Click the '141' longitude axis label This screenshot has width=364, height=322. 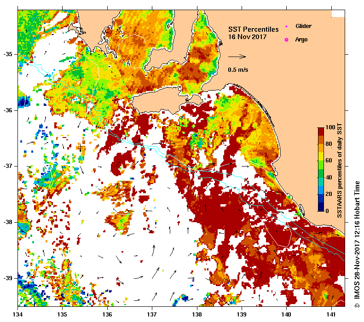point(331,314)
